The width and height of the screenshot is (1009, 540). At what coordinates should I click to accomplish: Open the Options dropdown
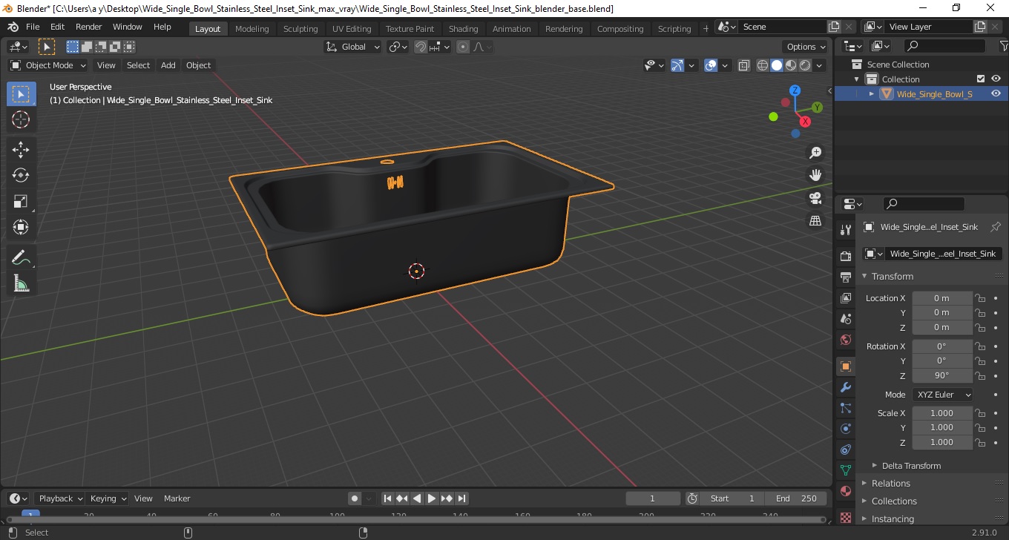[806, 47]
